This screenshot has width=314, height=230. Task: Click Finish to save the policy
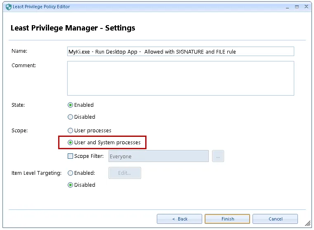pos(227,219)
